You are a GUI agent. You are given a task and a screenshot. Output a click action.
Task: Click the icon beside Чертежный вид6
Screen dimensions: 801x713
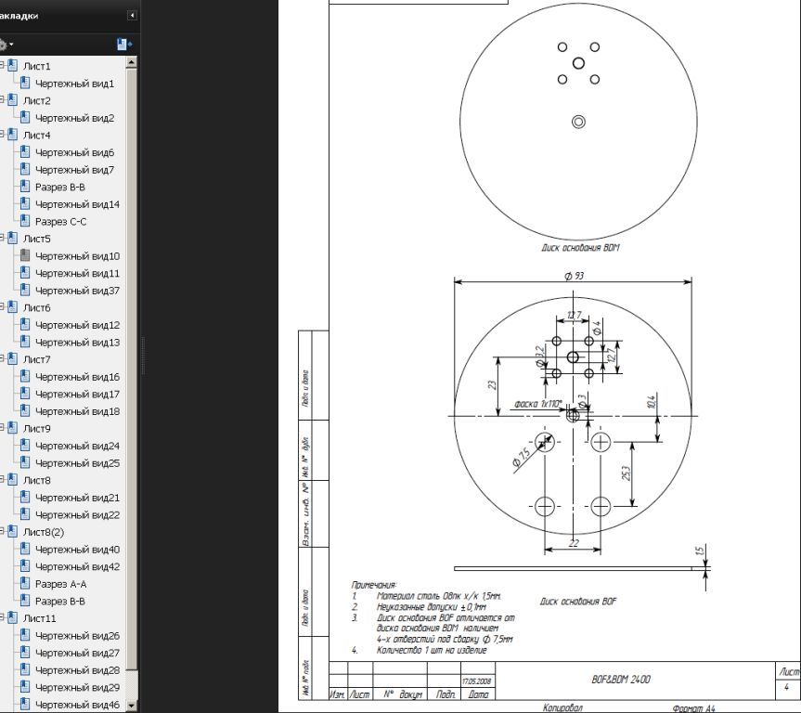25,152
